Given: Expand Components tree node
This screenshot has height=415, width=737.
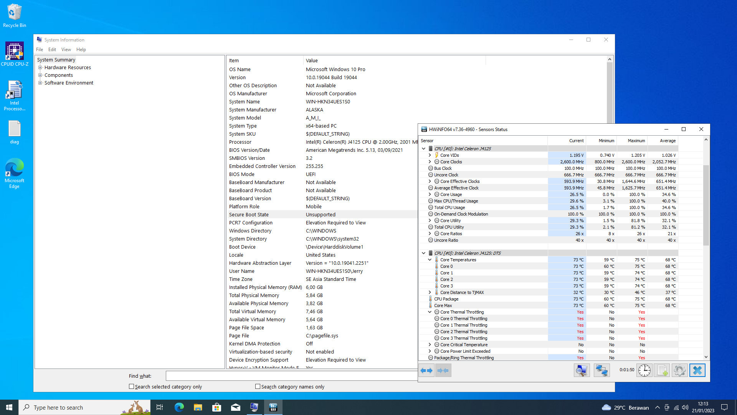Looking at the screenshot, I should [x=40, y=75].
